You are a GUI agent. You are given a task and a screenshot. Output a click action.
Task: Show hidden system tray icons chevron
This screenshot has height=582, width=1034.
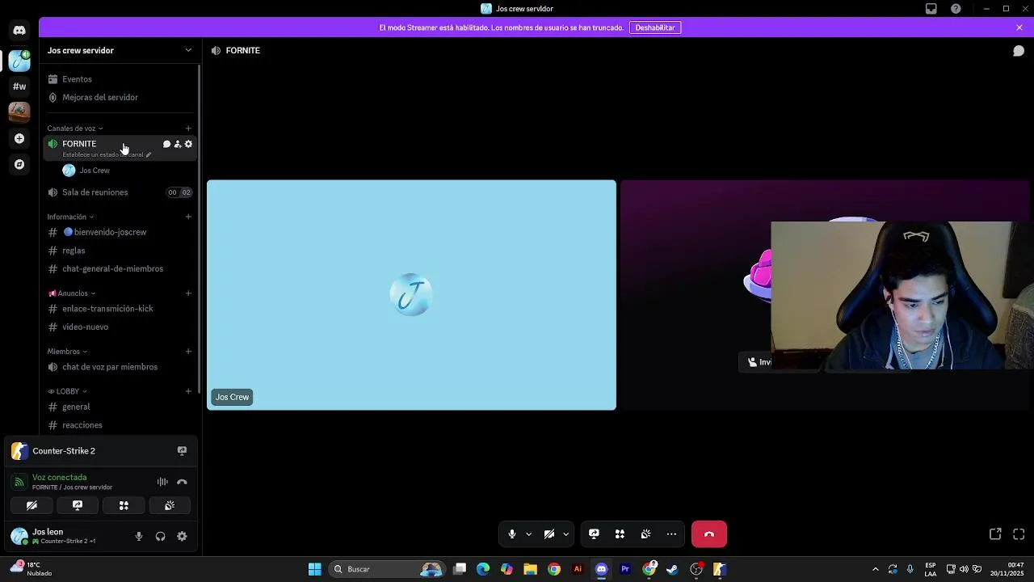(x=875, y=569)
